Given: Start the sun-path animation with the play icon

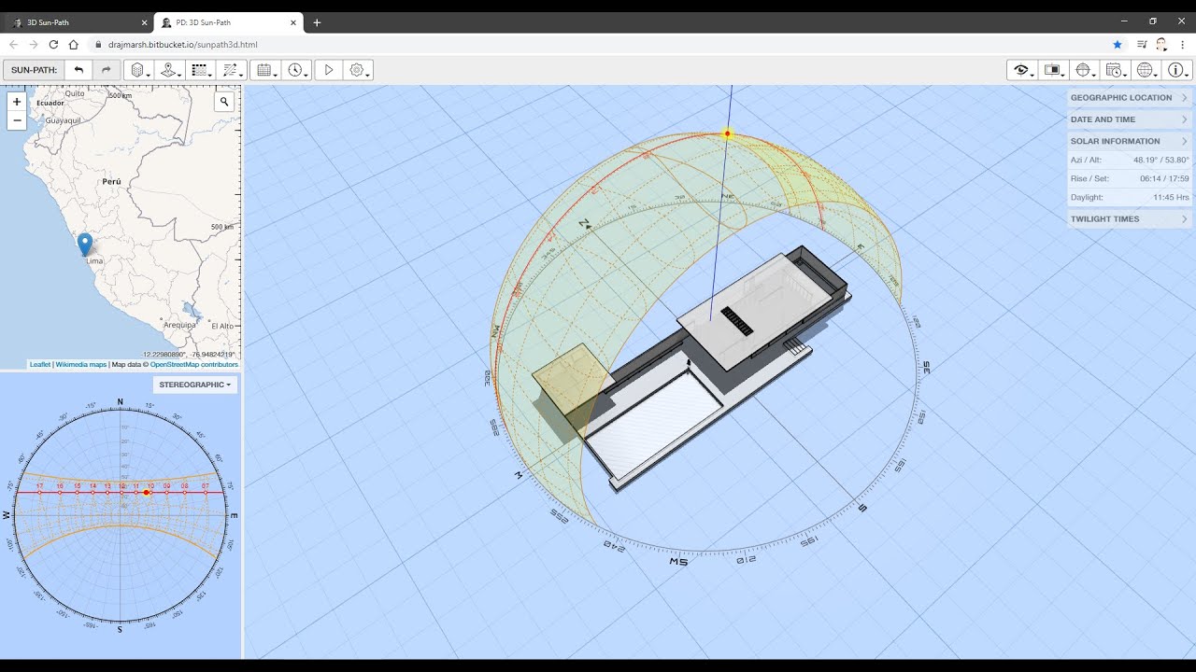Looking at the screenshot, I should (328, 69).
